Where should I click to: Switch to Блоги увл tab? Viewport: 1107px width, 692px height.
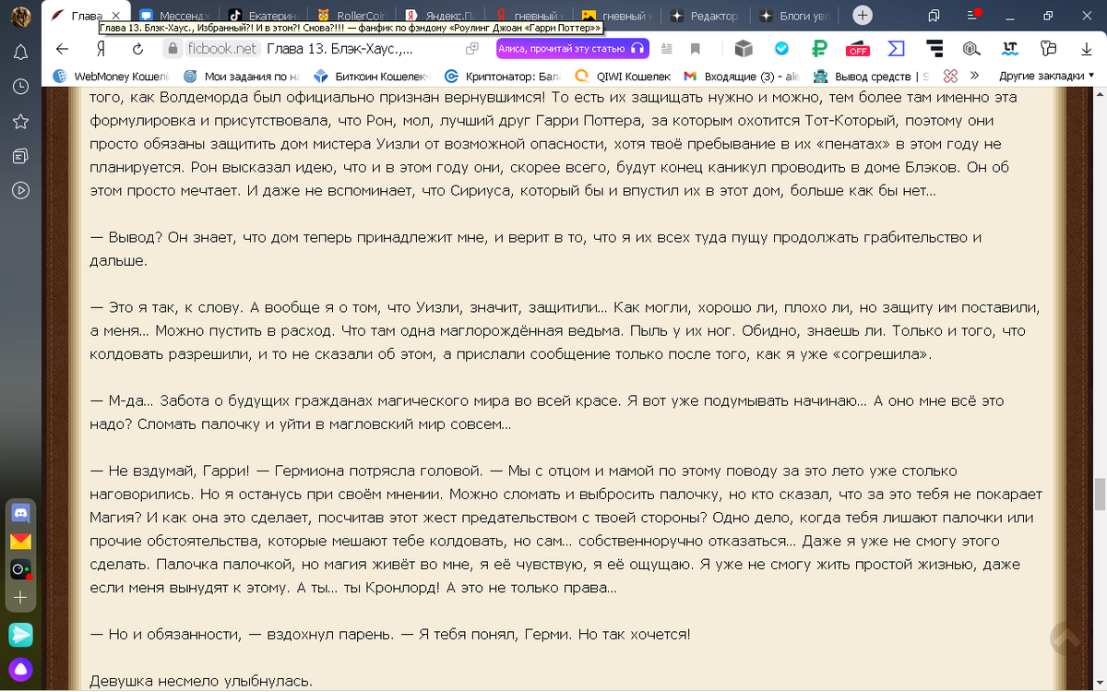coord(794,16)
